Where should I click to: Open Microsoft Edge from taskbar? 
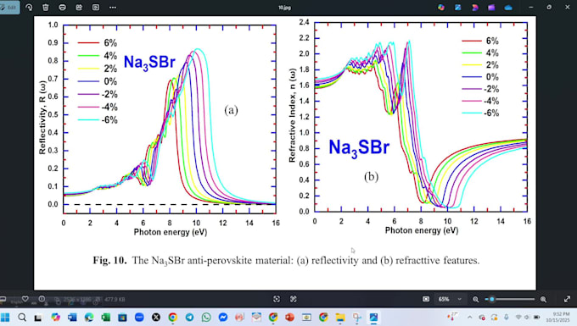click(89, 318)
